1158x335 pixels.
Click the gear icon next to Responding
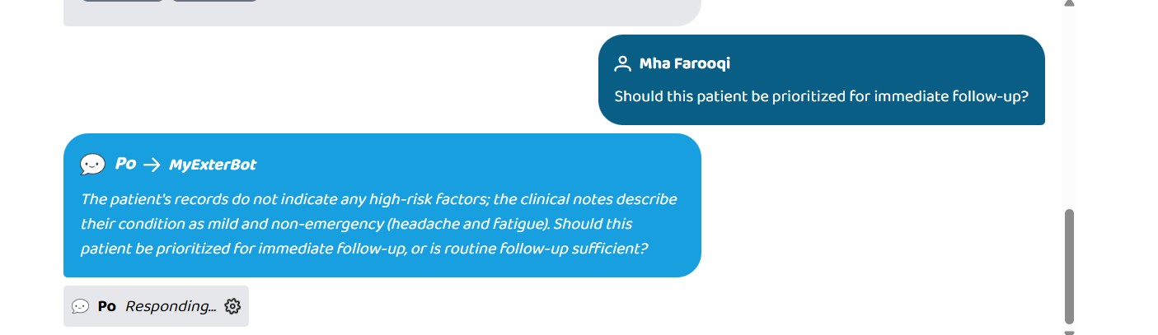[x=232, y=306]
